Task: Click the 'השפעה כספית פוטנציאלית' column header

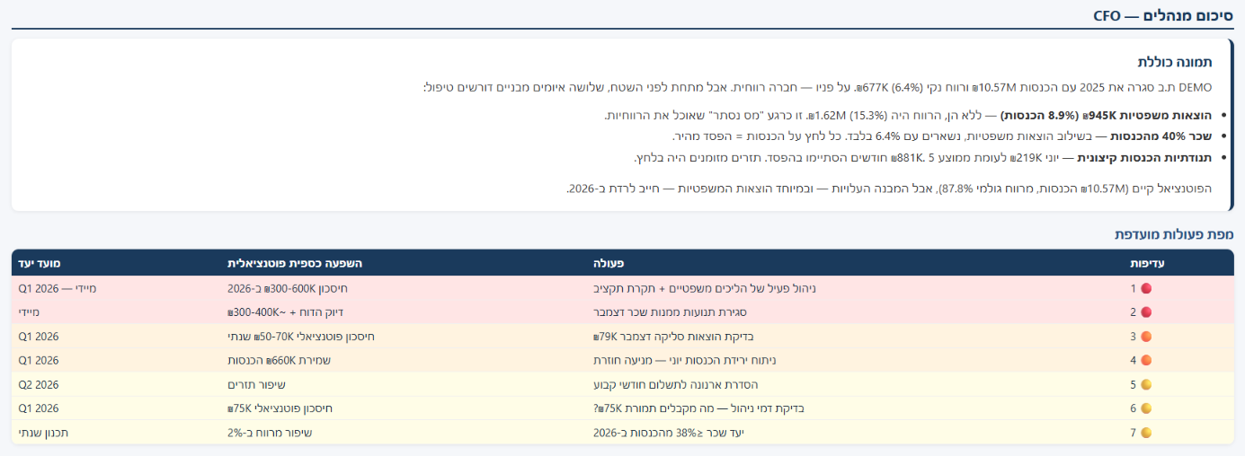Action: [295, 263]
